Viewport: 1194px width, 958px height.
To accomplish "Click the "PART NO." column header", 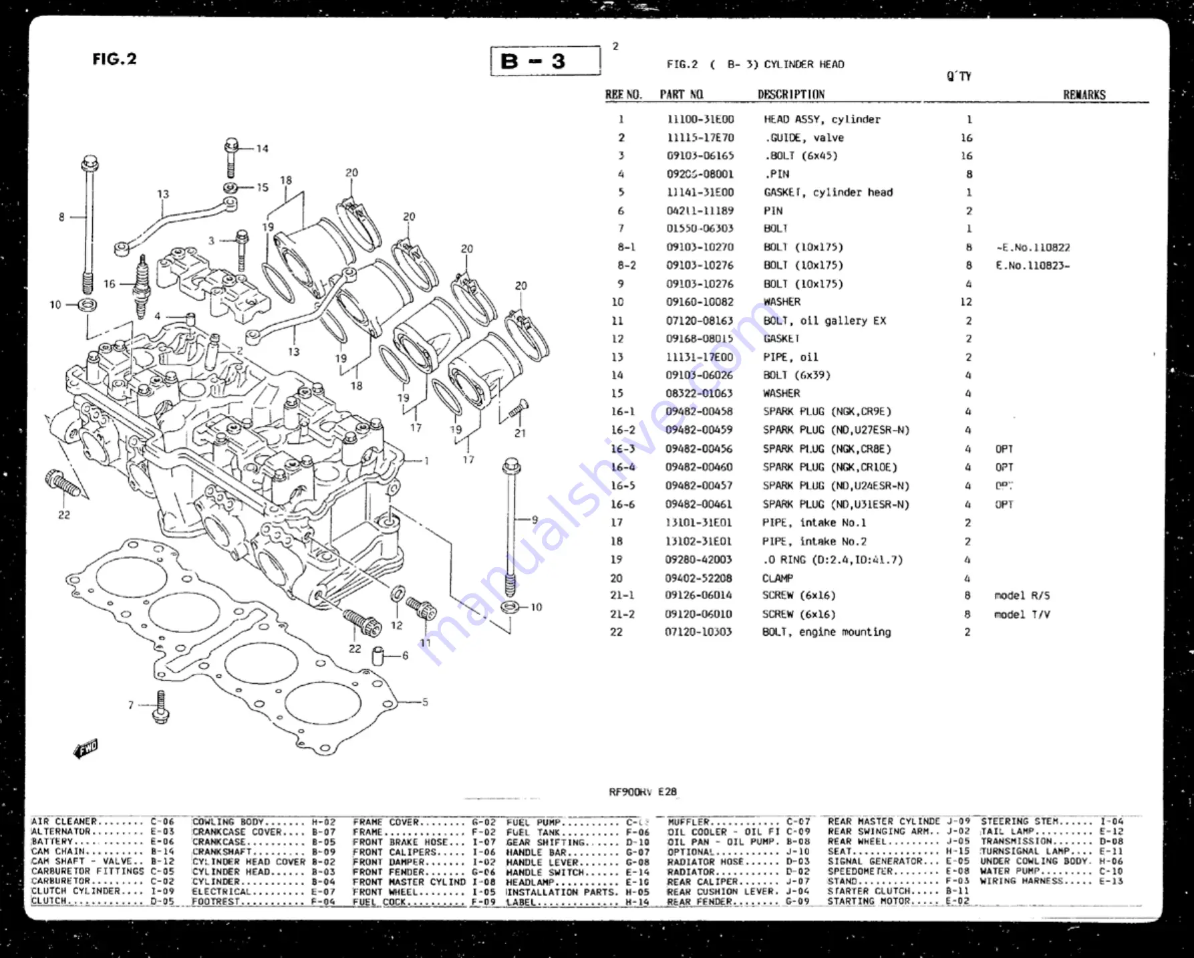I will pos(682,95).
